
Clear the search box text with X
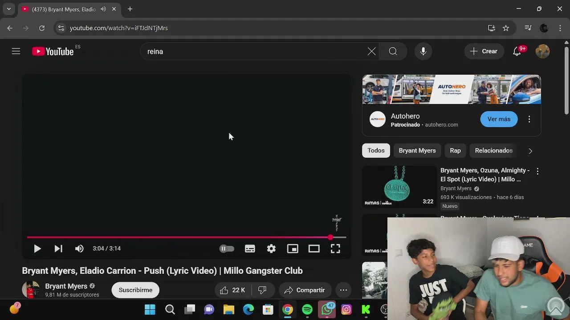coord(371,52)
